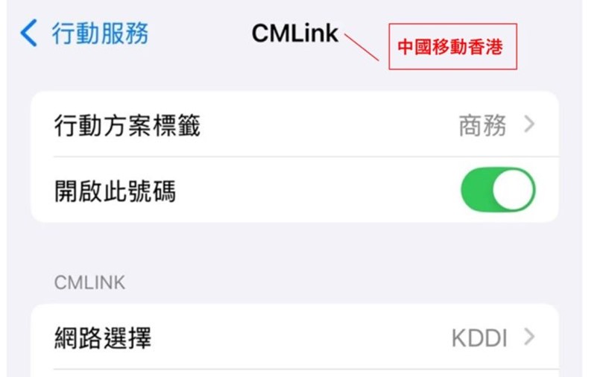Open the 網路選擇 setting row
This screenshot has width=606, height=377.
coord(295,338)
